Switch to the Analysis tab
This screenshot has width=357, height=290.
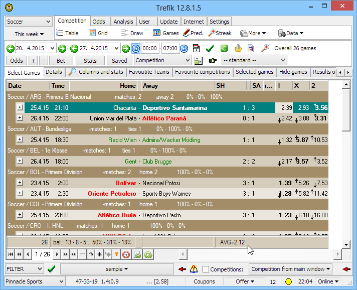(123, 22)
